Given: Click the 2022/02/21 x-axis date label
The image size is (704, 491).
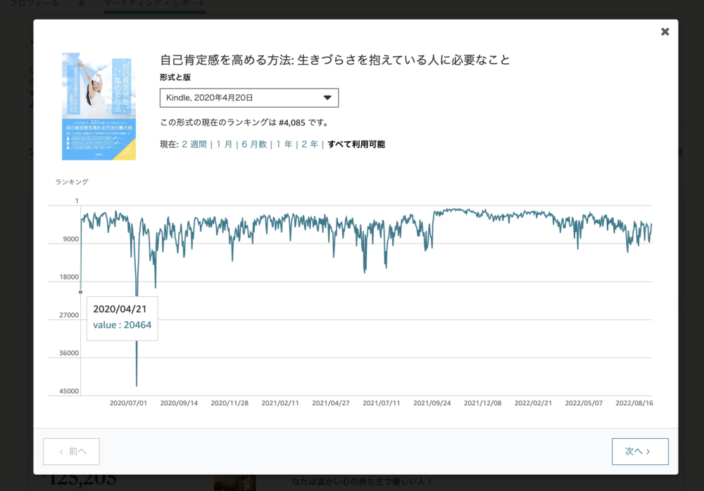Looking at the screenshot, I should pyautogui.click(x=534, y=403).
